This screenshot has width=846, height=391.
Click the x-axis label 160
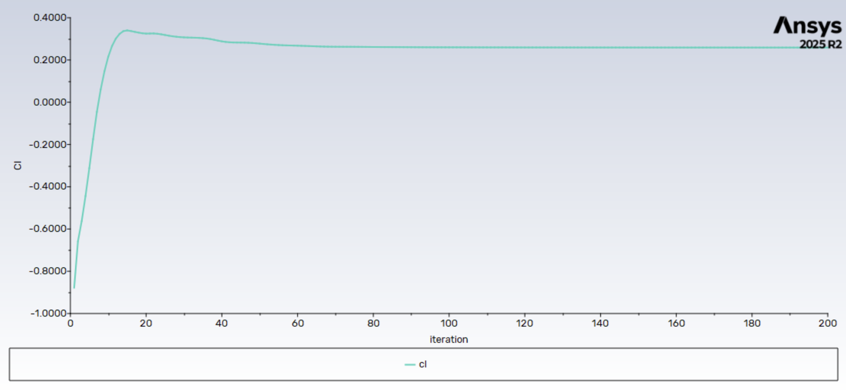pos(676,323)
